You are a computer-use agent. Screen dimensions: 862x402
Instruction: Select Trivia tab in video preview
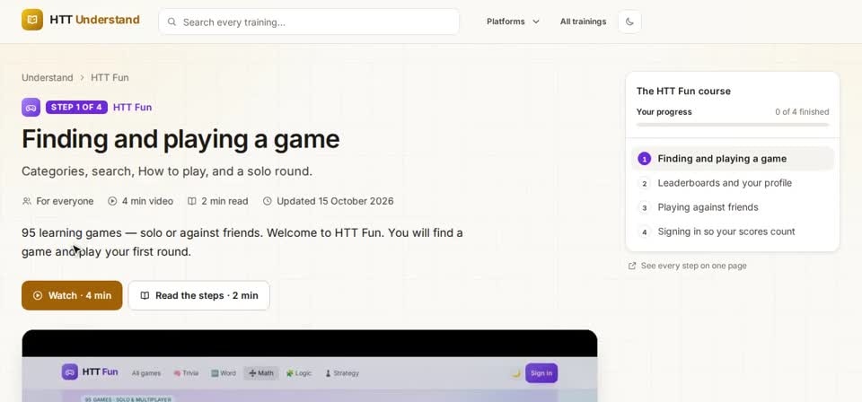point(186,373)
